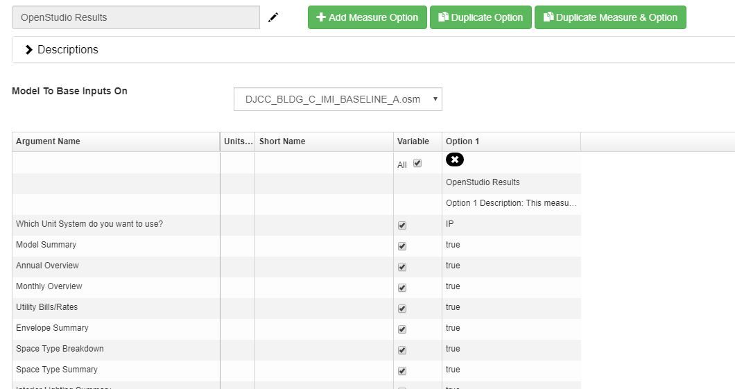735x389 pixels.
Task: Click the Variable column header
Action: click(x=417, y=141)
